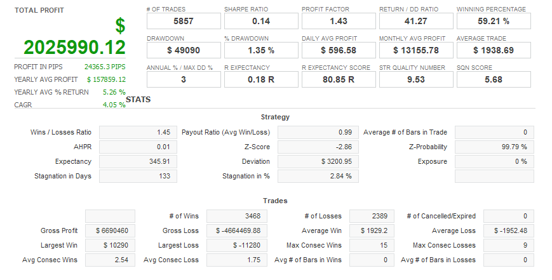Select the # of Trades value box
Screen dimensions: 552x280
(184, 21)
